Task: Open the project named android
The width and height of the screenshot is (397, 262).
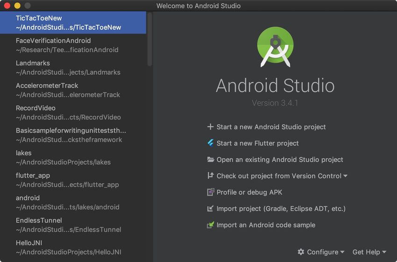Action: [73, 202]
